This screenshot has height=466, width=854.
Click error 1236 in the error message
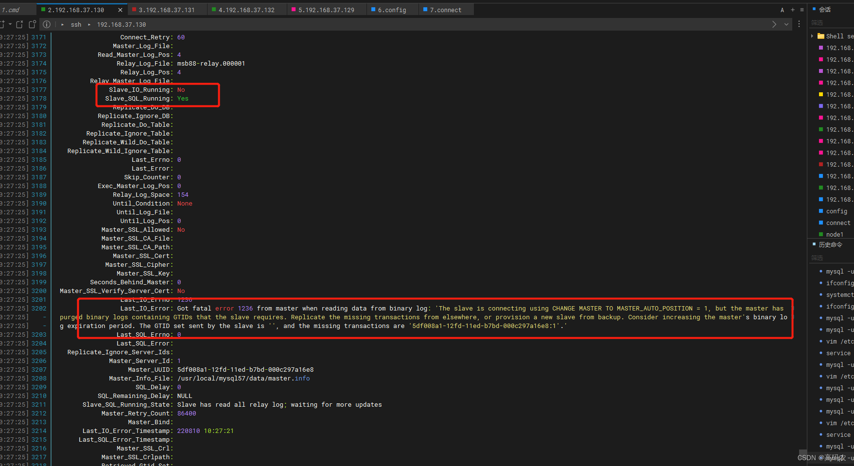pos(234,308)
